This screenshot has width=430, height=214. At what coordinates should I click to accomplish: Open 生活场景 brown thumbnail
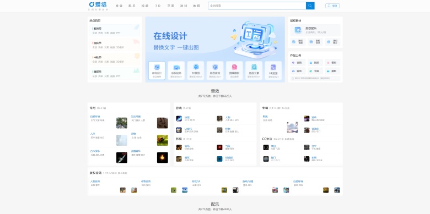(162, 123)
